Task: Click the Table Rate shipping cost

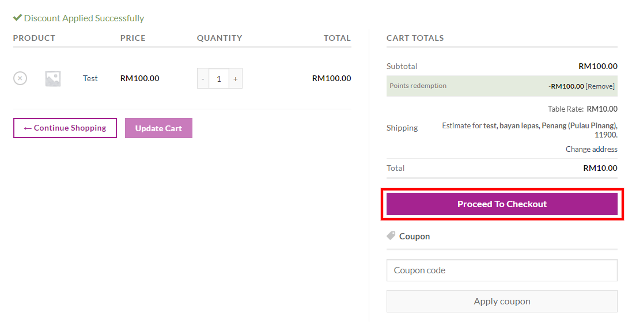Action: tap(601, 109)
